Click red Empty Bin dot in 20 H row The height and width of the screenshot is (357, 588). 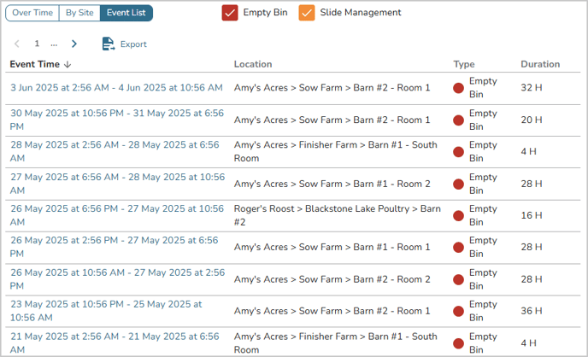click(x=458, y=120)
